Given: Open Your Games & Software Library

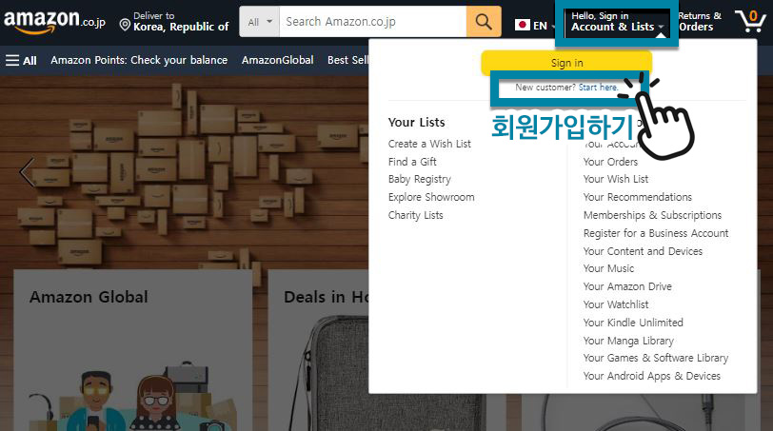Looking at the screenshot, I should coord(656,358).
